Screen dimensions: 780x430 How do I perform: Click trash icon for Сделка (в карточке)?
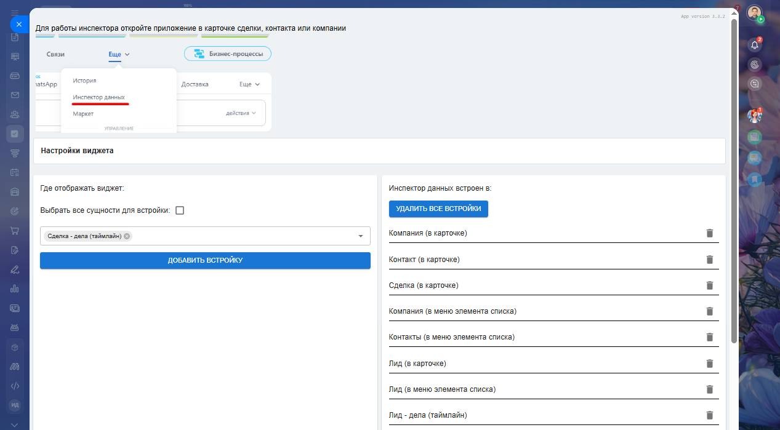(x=709, y=285)
